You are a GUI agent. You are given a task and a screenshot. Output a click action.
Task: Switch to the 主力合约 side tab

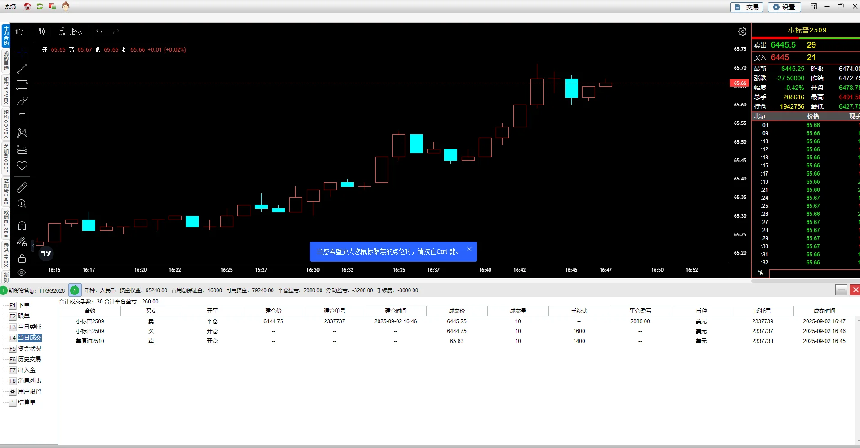(x=6, y=36)
